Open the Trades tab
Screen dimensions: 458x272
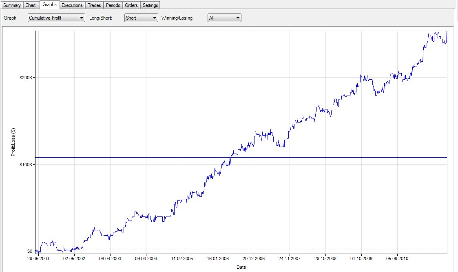(94, 5)
